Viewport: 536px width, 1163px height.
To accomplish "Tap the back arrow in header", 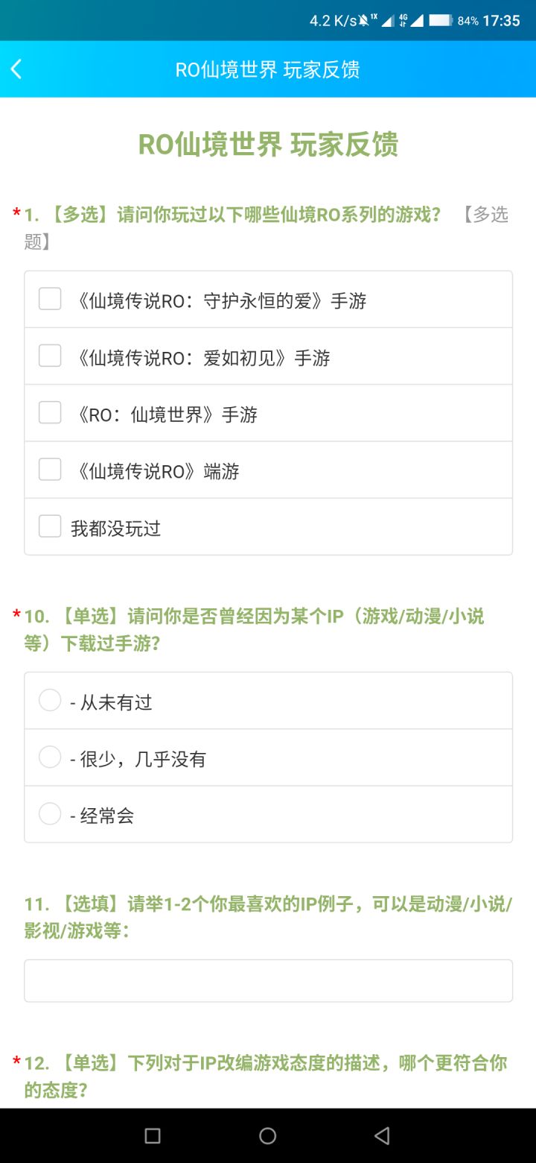I will pos(16,69).
